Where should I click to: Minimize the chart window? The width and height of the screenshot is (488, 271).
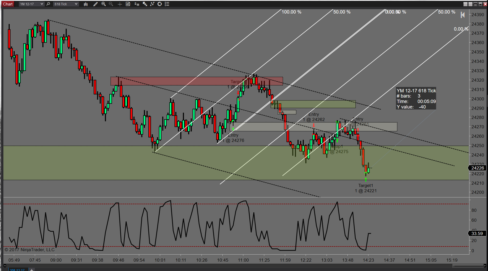click(475, 4)
